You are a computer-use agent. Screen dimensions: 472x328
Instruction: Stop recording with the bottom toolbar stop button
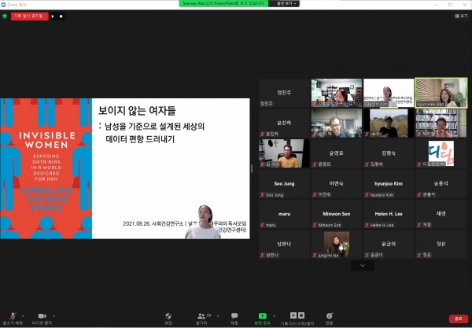coord(301,315)
